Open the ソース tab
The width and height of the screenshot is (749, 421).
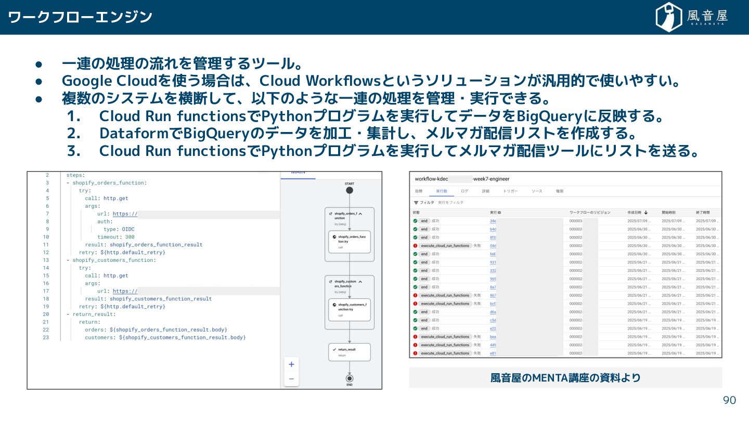tap(537, 191)
